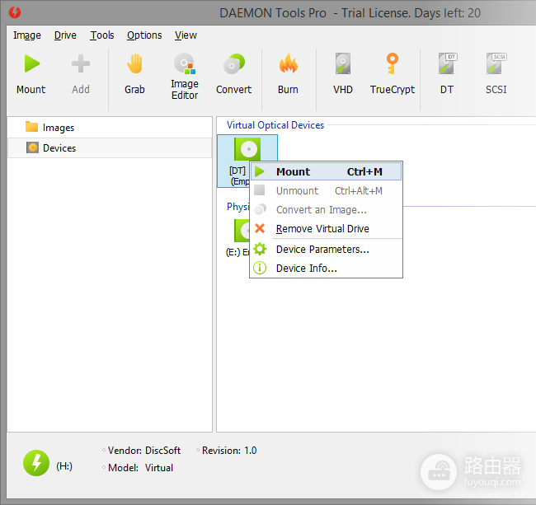The width and height of the screenshot is (536, 505).
Task: Open the TrueCrypt key tool
Action: 393,73
